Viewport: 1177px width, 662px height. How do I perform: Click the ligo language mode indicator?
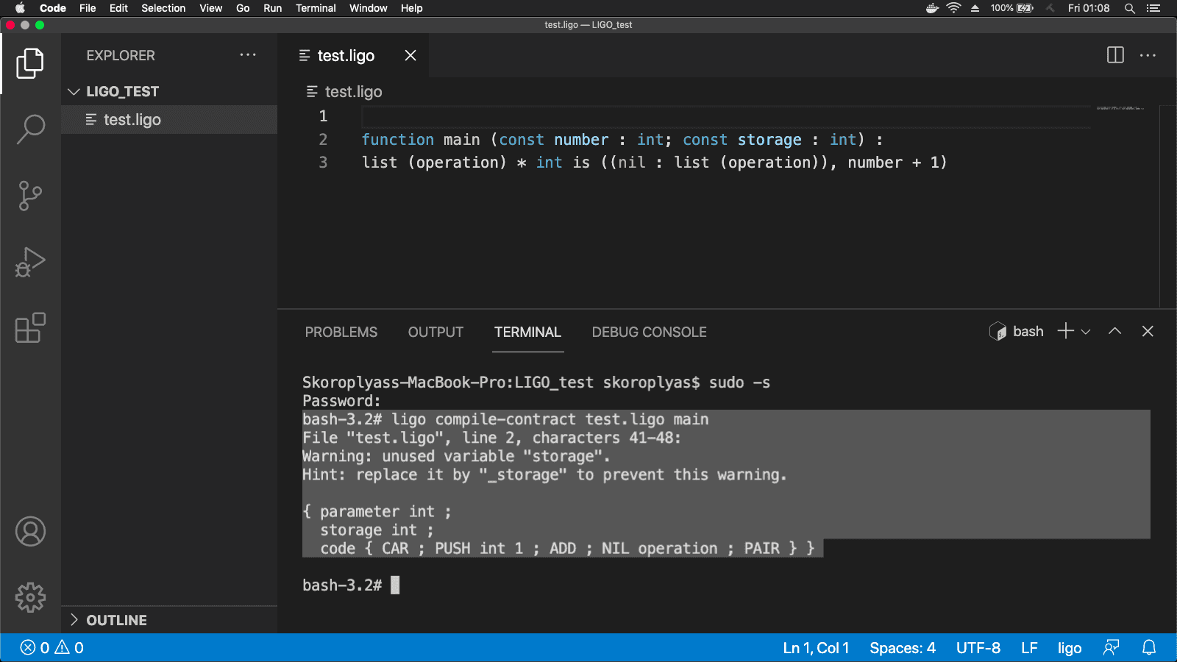click(1069, 647)
